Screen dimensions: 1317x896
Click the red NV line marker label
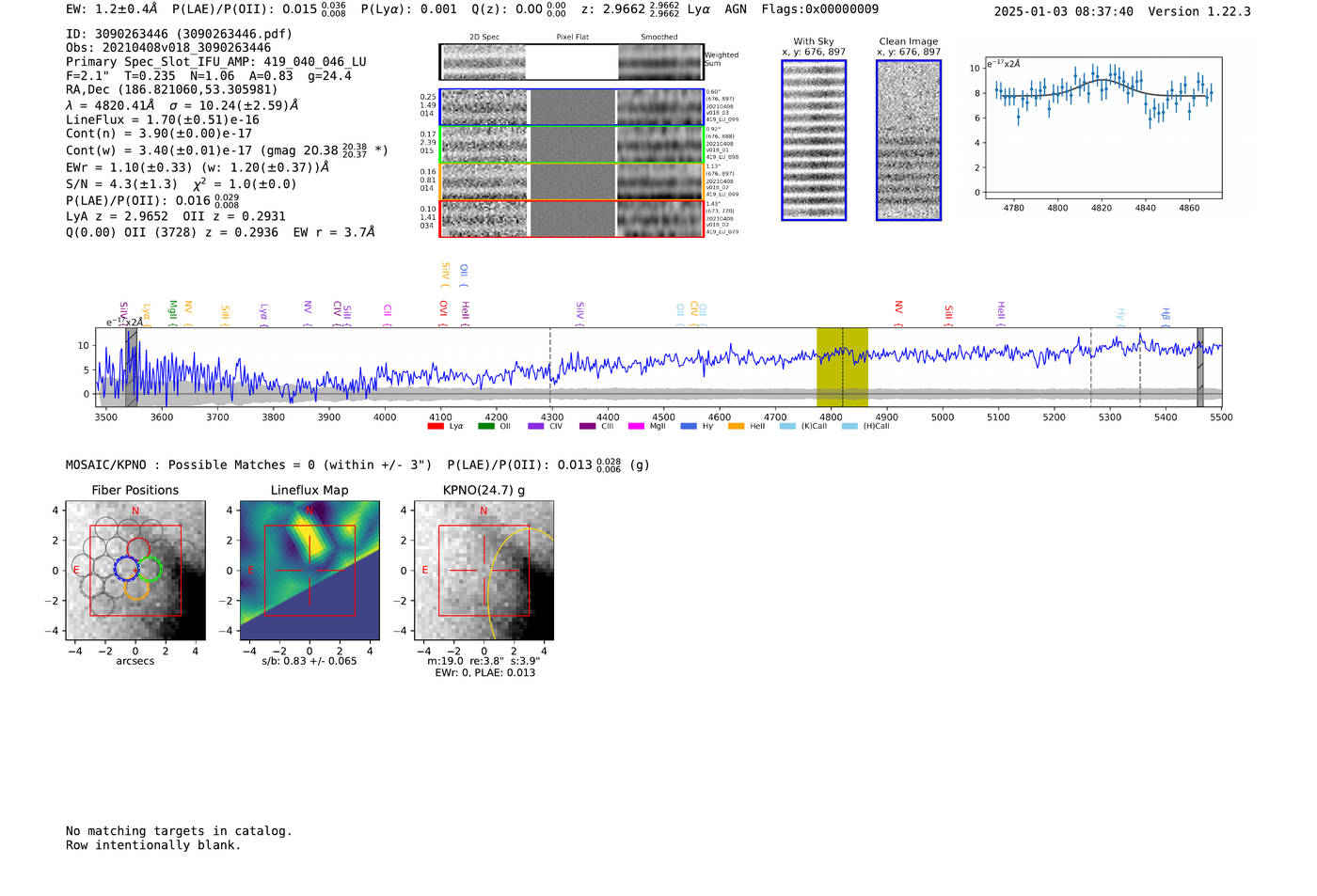(898, 308)
